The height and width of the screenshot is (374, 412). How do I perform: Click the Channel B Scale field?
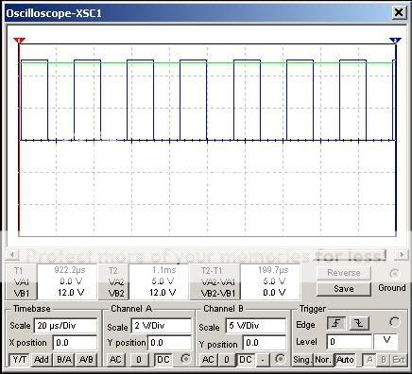(x=256, y=326)
